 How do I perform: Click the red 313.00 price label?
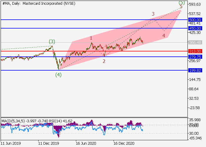[195, 51]
